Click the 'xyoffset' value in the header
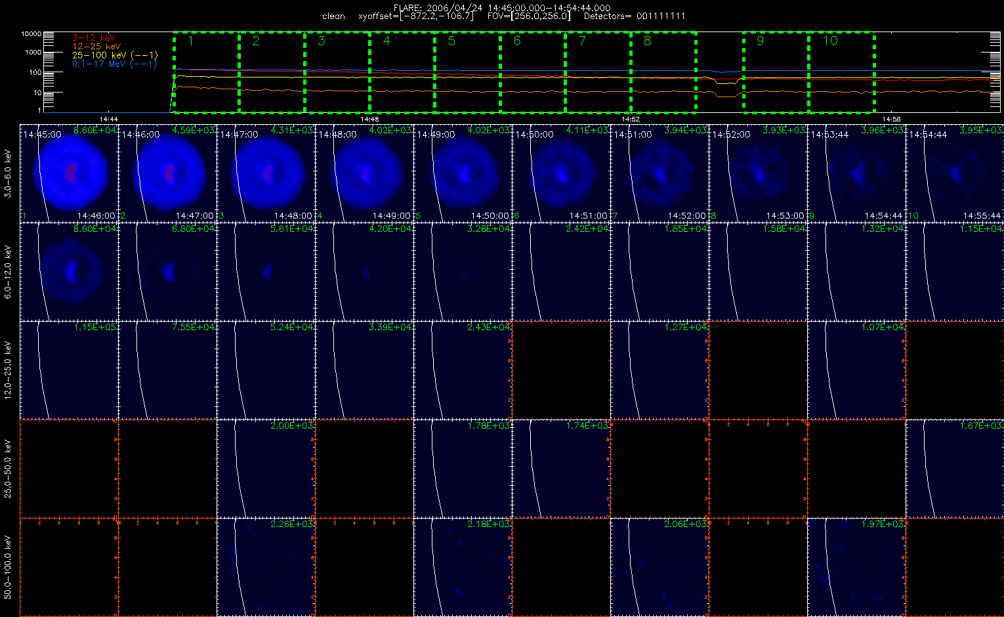1004x617 pixels. (417, 16)
